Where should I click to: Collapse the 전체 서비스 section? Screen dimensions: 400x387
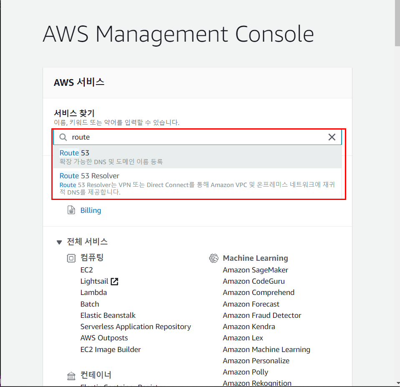(x=59, y=242)
